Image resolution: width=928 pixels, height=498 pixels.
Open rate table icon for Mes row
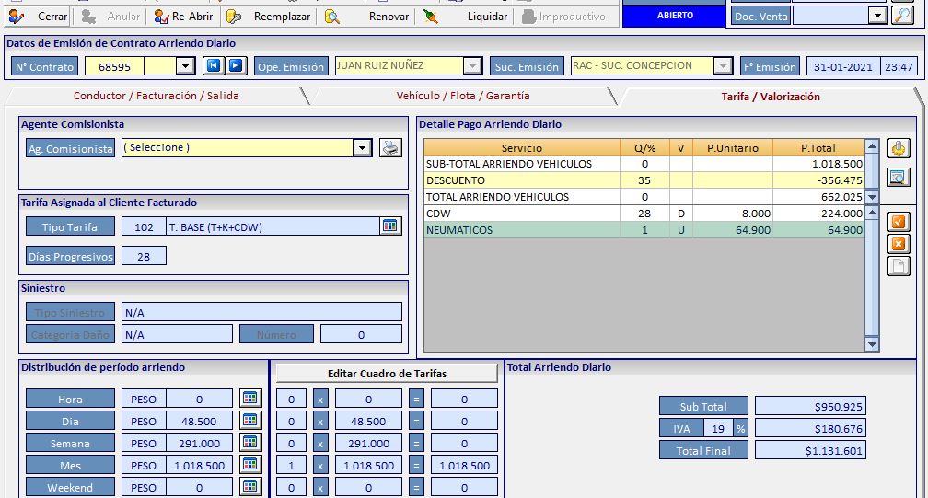coord(250,465)
